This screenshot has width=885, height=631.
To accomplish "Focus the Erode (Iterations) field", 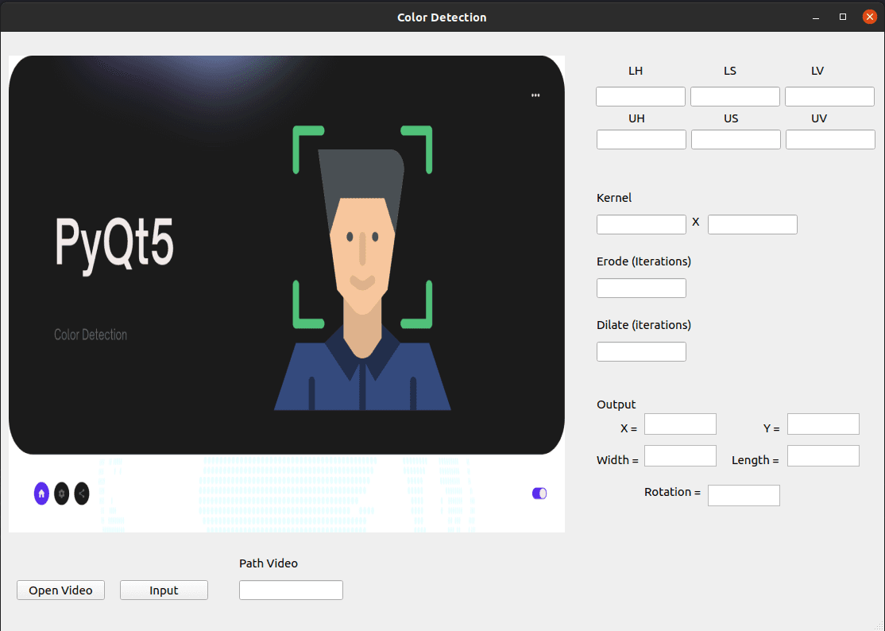I will point(641,288).
